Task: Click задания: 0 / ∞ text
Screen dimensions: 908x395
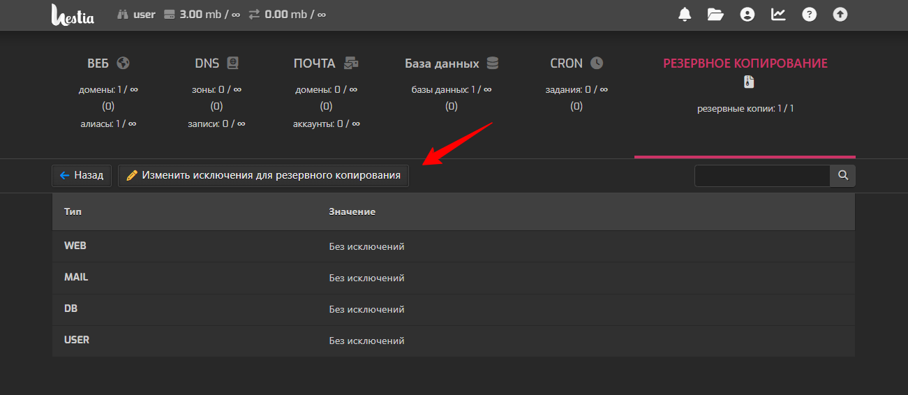Action: (x=576, y=89)
